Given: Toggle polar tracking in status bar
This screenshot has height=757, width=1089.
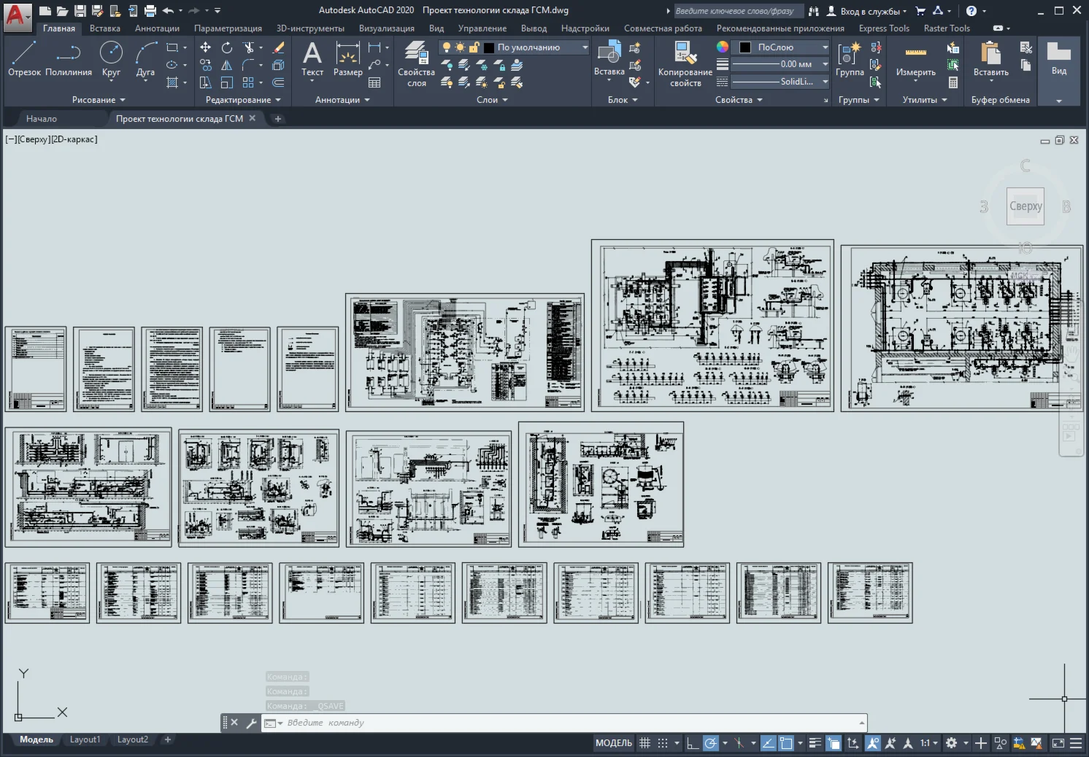Looking at the screenshot, I should coord(710,743).
